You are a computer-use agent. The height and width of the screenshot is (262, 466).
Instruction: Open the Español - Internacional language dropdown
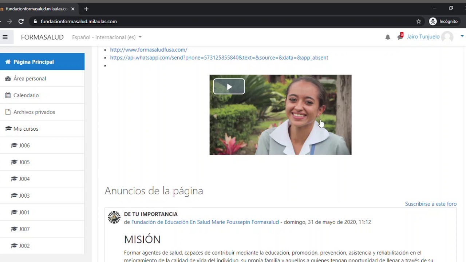pos(107,37)
